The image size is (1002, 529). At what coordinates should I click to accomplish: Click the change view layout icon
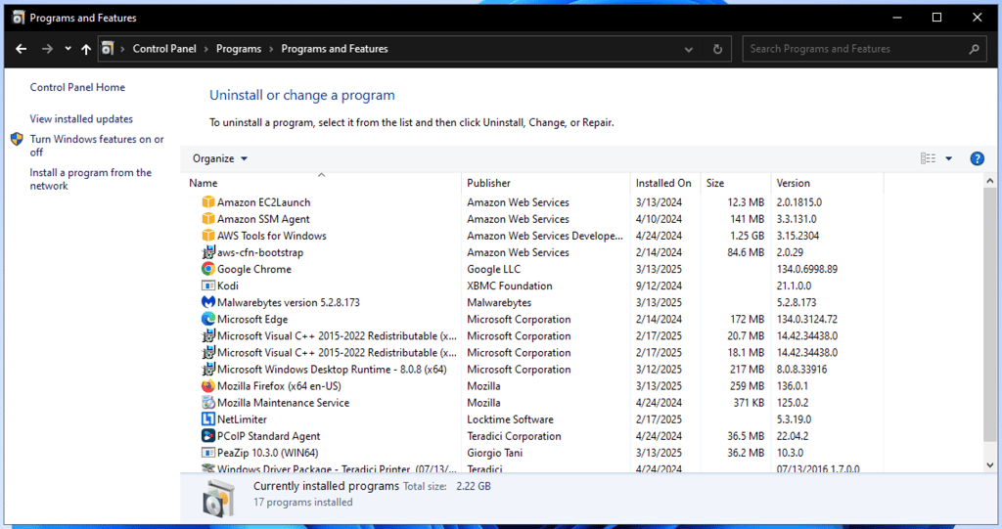pos(928,158)
